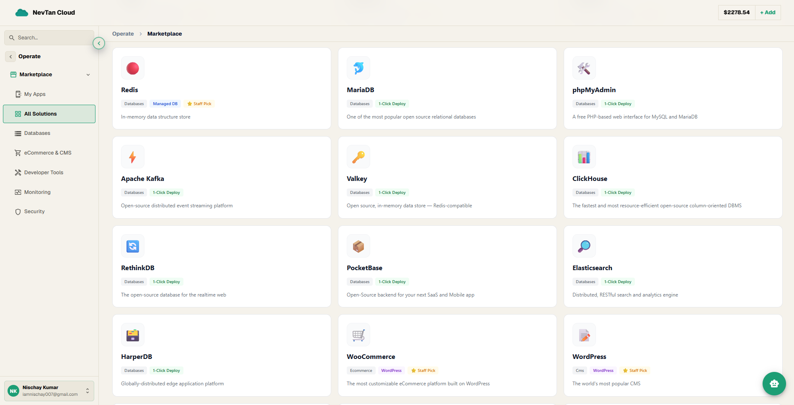Viewport: 794px width, 405px height.
Task: Click the Databases stack icon in sidebar
Action: point(18,133)
